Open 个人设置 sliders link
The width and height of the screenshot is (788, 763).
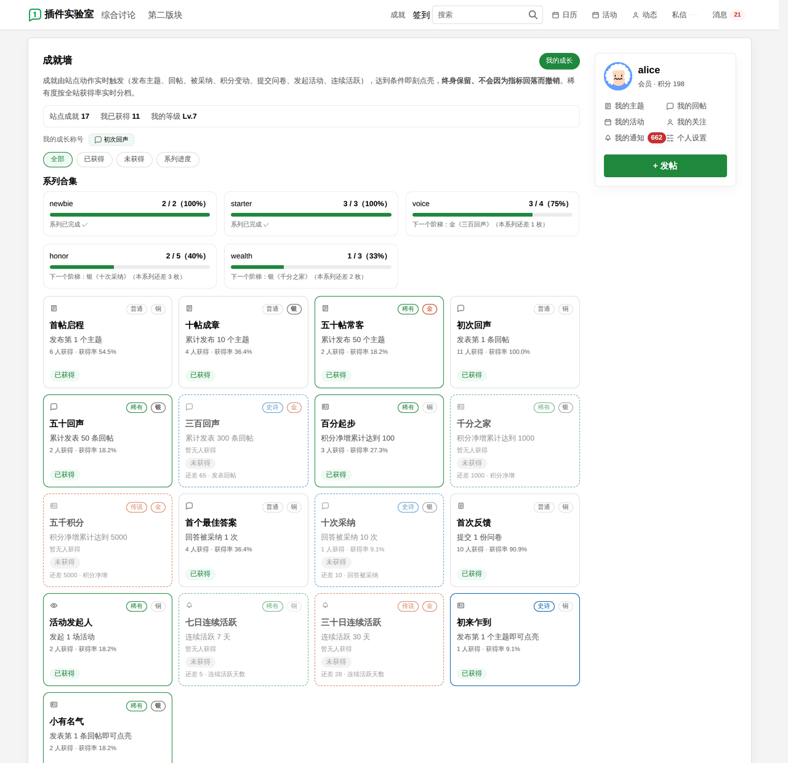(686, 138)
